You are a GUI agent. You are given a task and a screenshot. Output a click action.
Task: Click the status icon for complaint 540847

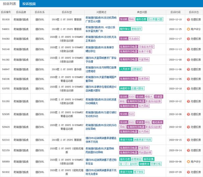pyautogui.click(x=188, y=69)
